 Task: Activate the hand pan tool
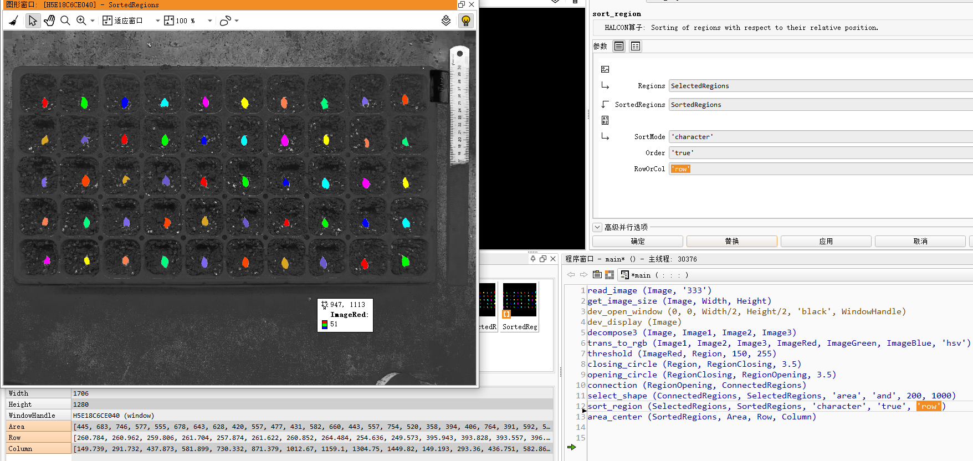tap(49, 21)
